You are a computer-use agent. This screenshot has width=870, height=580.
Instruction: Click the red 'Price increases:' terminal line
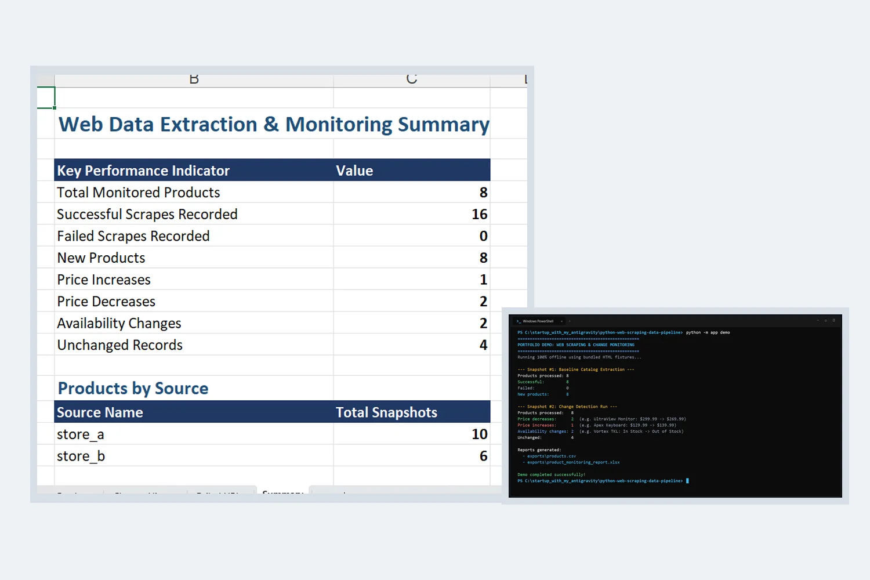coord(597,425)
